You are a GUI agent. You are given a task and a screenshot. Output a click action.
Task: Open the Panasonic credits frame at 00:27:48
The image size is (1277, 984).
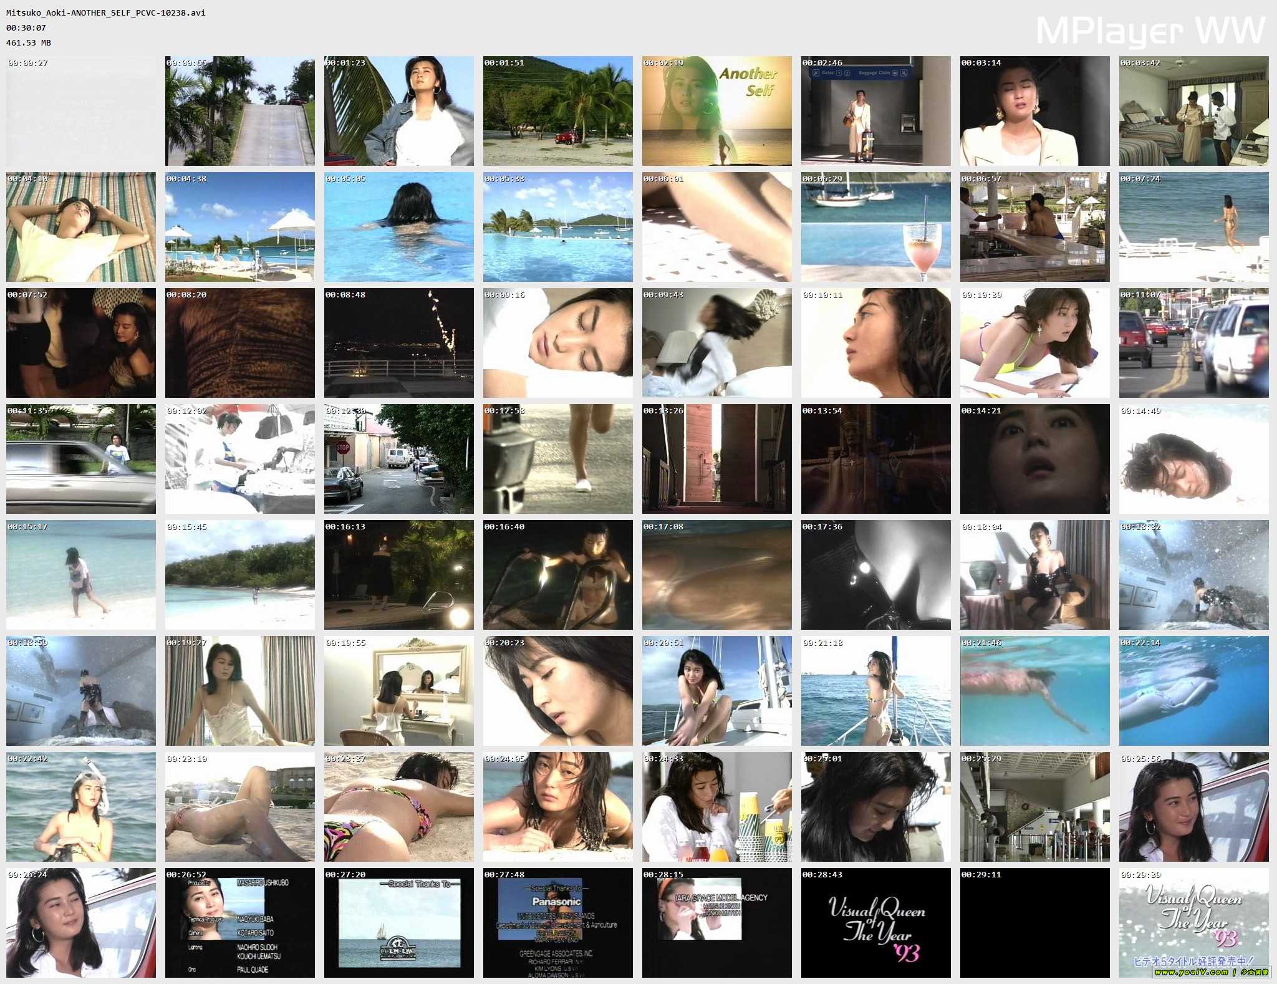click(x=558, y=923)
